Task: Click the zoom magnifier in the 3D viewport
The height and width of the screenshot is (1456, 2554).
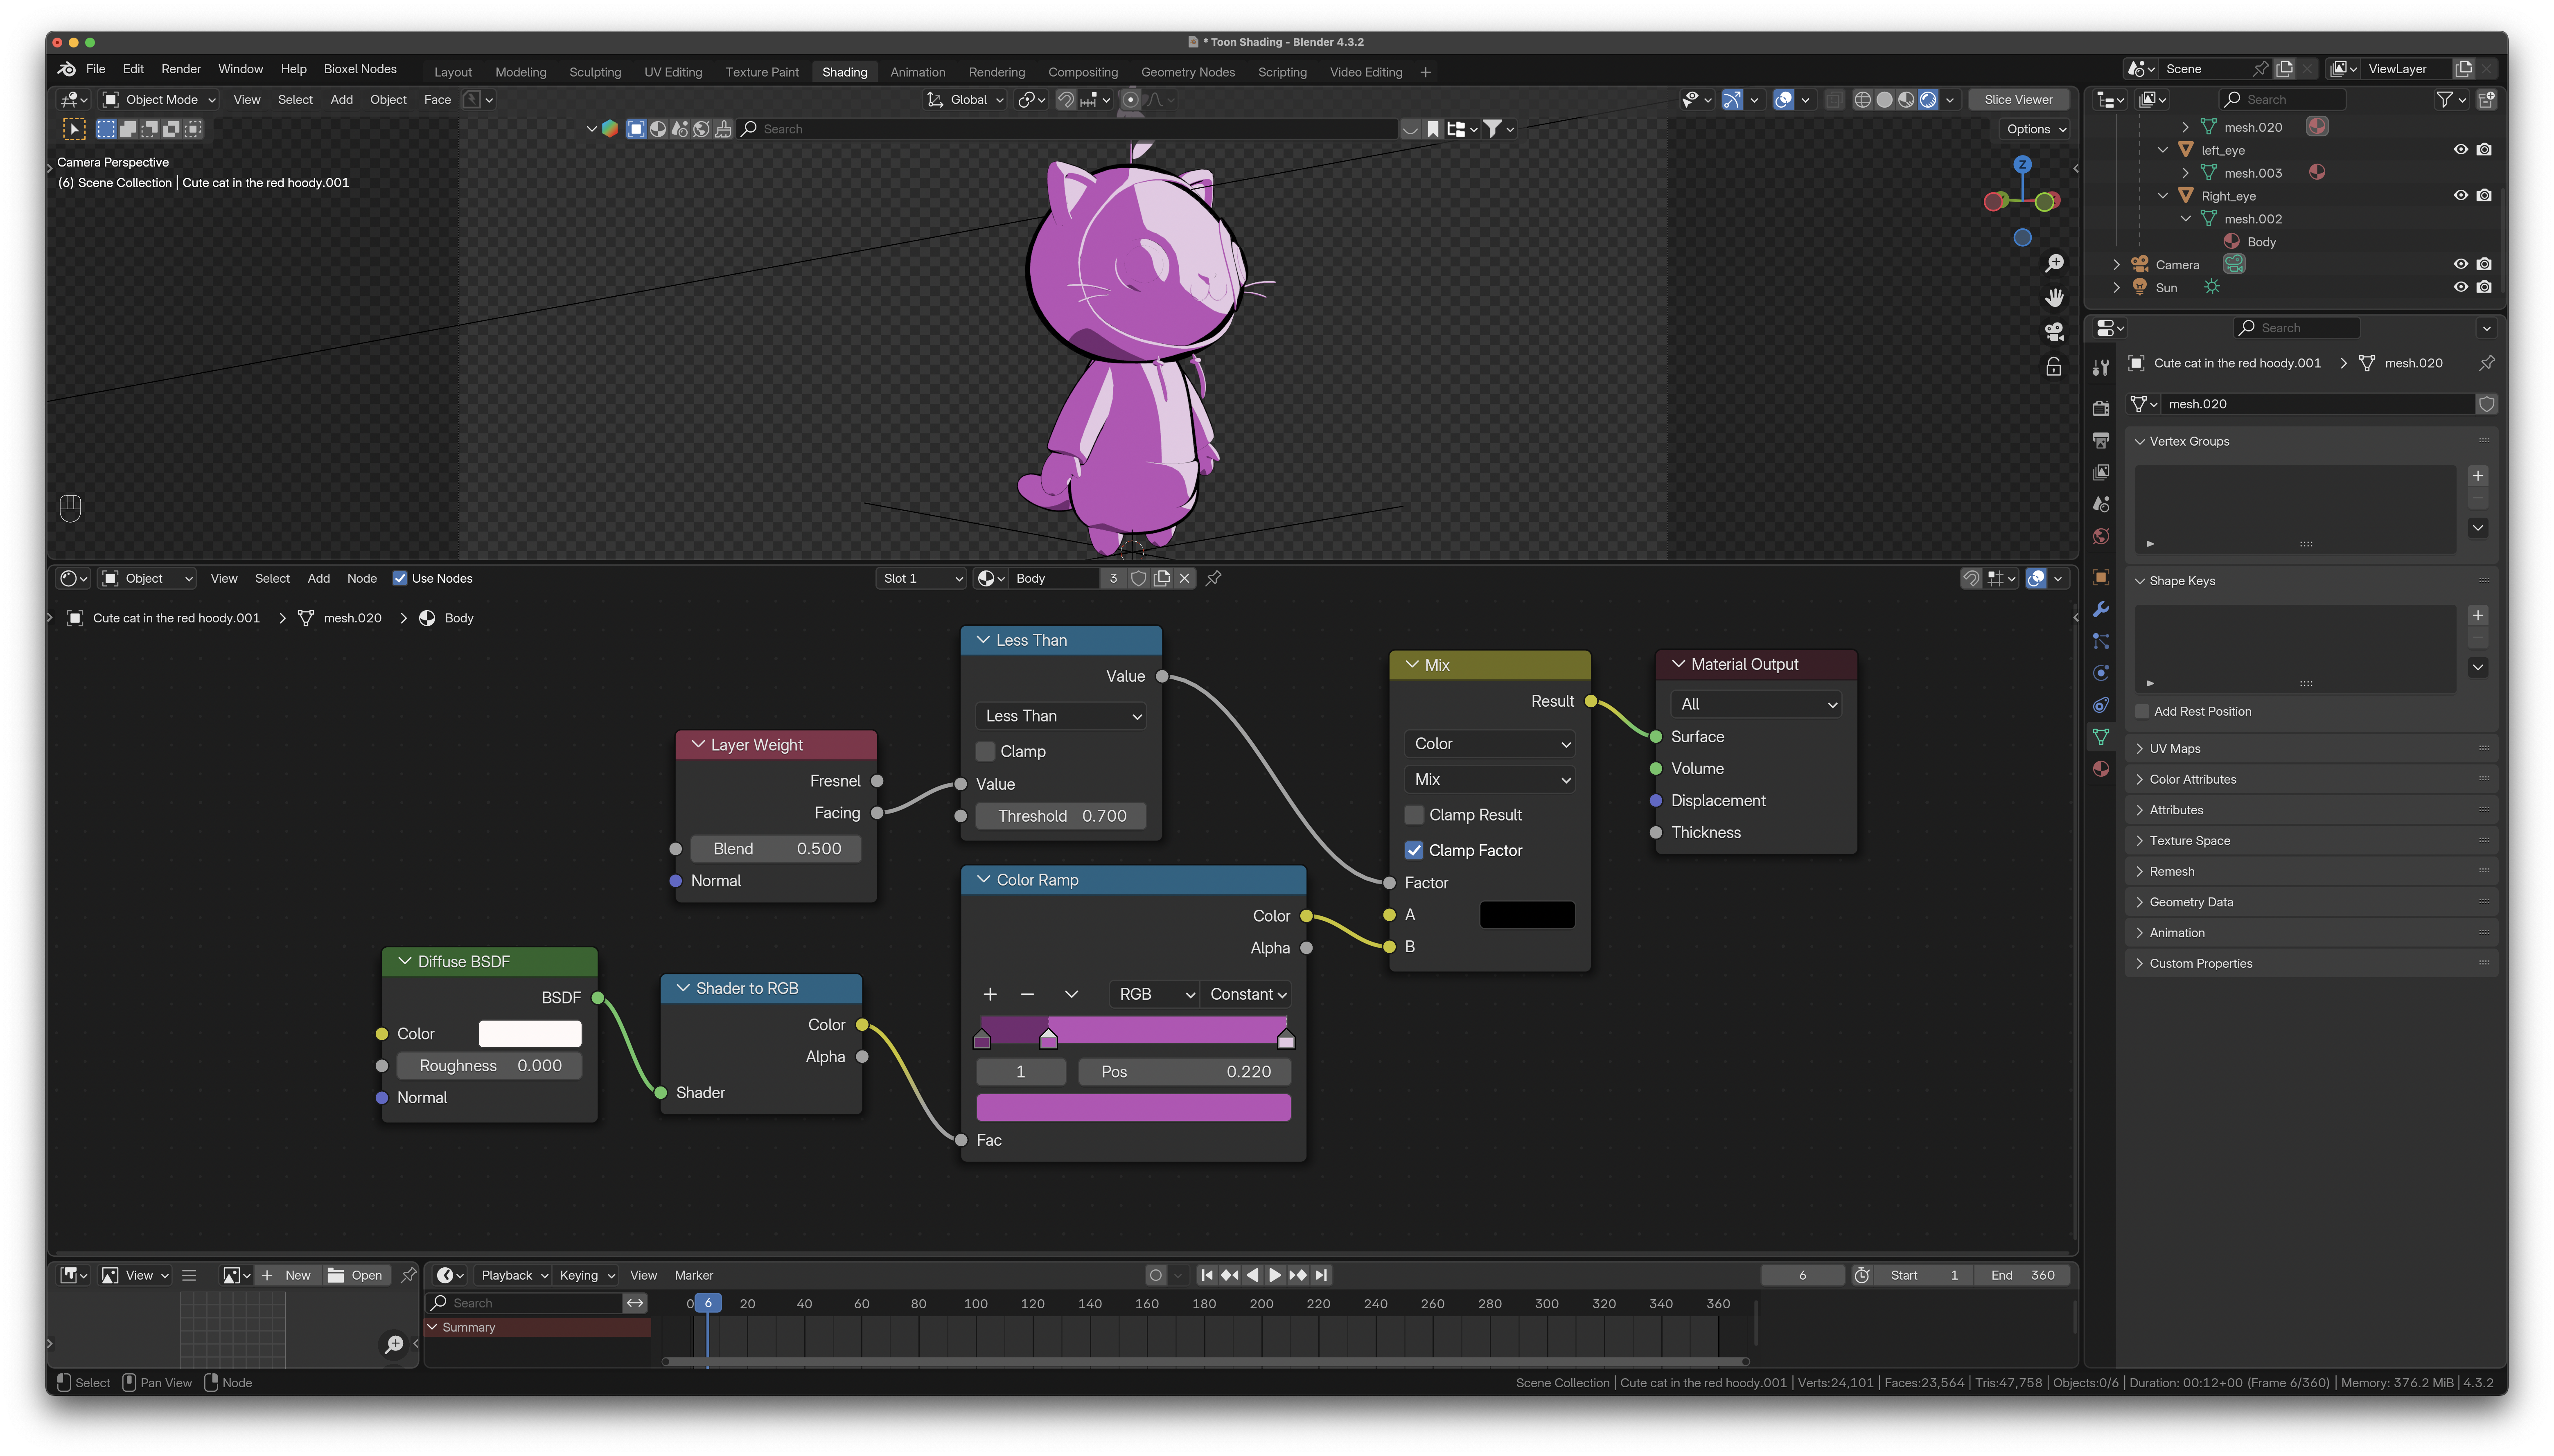Action: pyautogui.click(x=2054, y=263)
